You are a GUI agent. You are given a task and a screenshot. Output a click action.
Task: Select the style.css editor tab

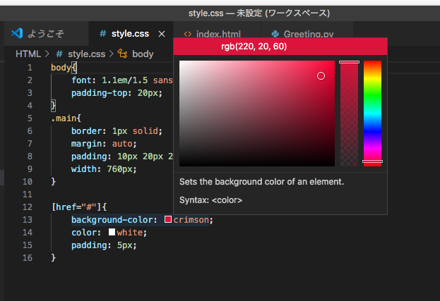click(x=130, y=34)
